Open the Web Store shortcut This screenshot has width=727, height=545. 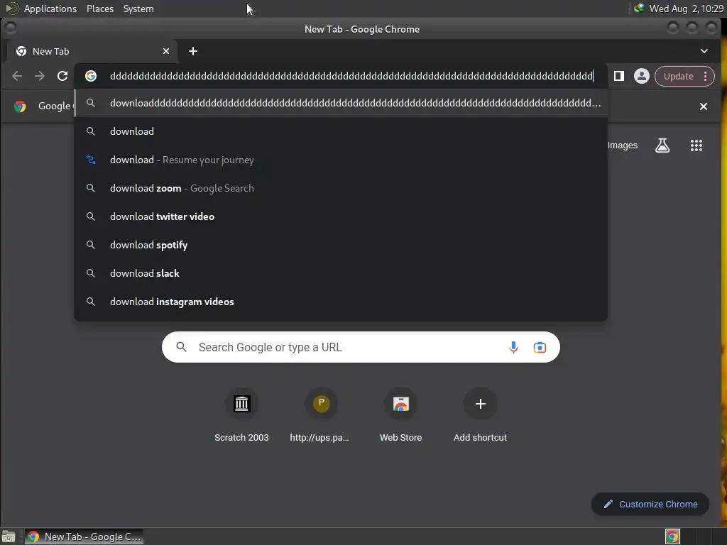400,414
